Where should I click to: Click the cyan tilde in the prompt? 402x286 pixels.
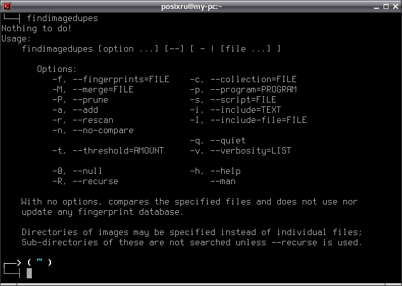coord(39,261)
